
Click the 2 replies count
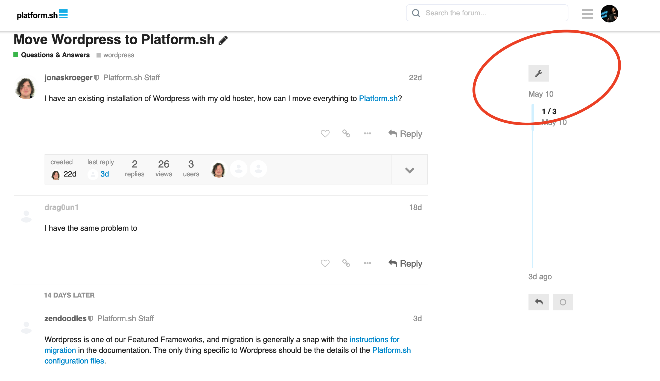(135, 168)
